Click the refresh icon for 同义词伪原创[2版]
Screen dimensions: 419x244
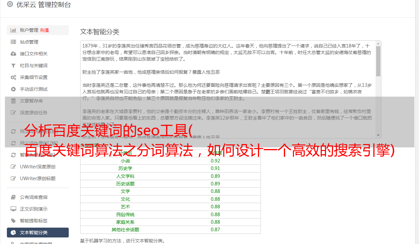point(13,143)
